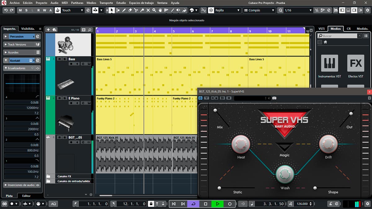Select the Glue tool

point(142,10)
